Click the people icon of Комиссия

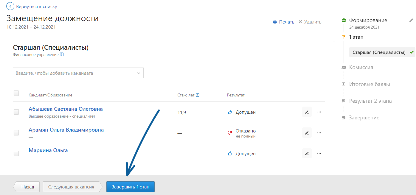coord(344,67)
